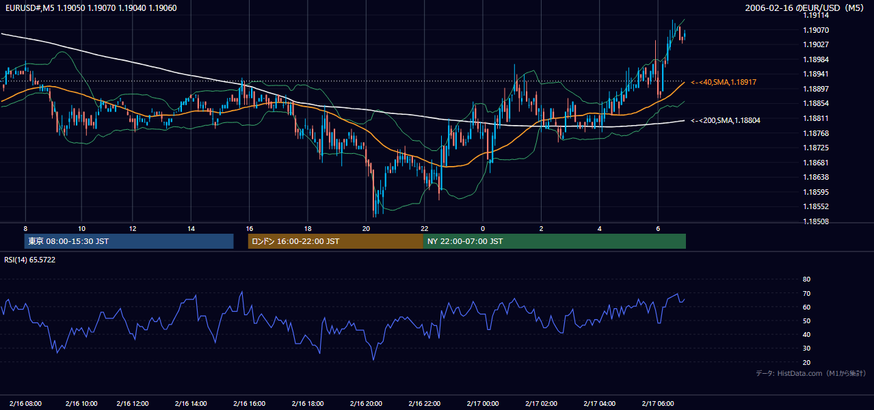Click hour tick 8 under price chart
874x410 pixels.
[x=25, y=228]
